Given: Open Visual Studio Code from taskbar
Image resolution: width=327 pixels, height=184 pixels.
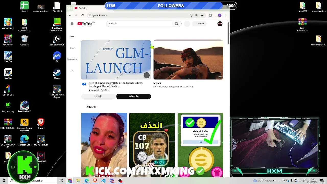Looking at the screenshot, I should tap(103, 181).
